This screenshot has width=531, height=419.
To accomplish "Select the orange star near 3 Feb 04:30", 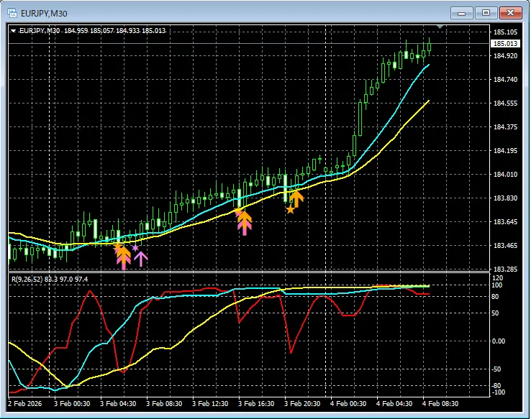I will click(118, 247).
